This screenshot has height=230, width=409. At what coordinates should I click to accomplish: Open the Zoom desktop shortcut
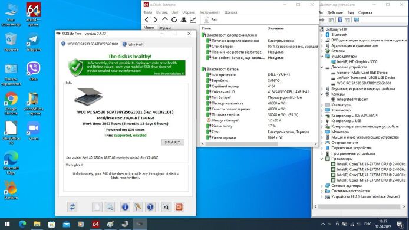coord(34,131)
